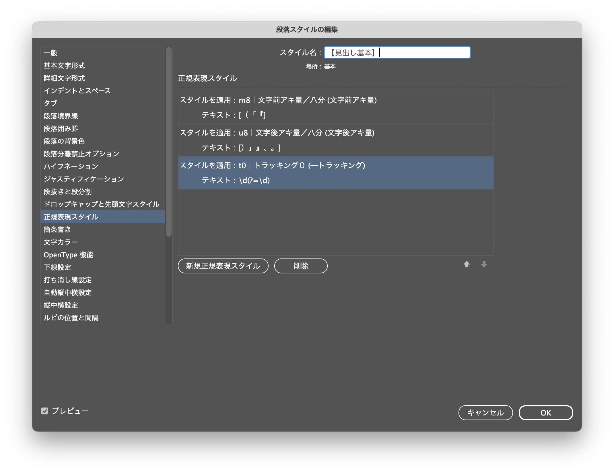The image size is (614, 474).
Task: Go to ドロップキャップと先頭文字スタイル
Action: (101, 204)
